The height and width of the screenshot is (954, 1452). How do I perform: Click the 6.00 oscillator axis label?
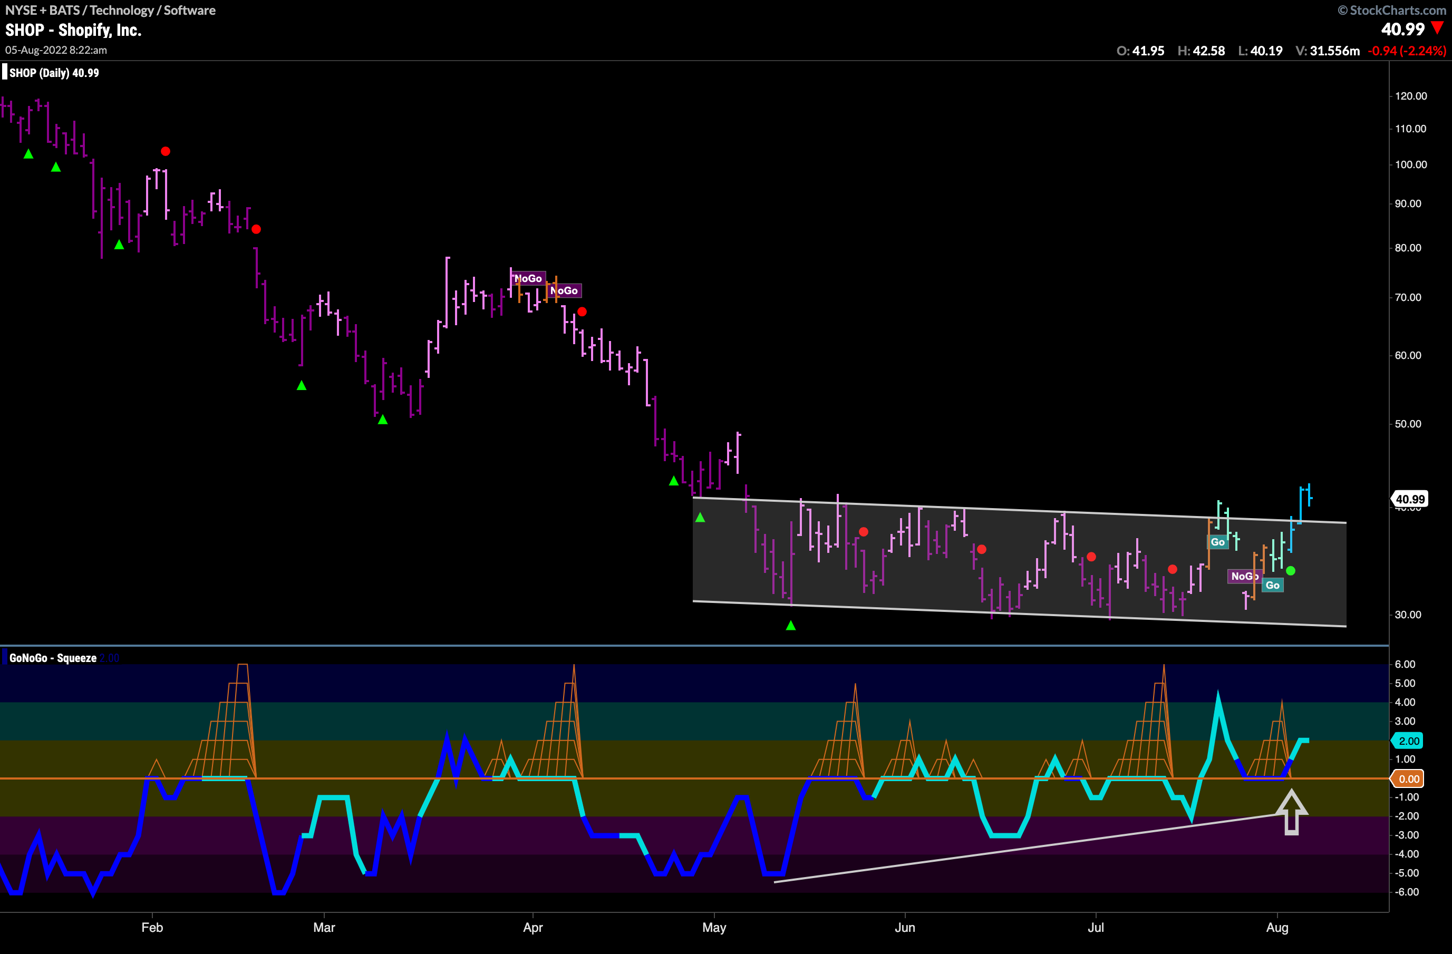coord(1405,664)
